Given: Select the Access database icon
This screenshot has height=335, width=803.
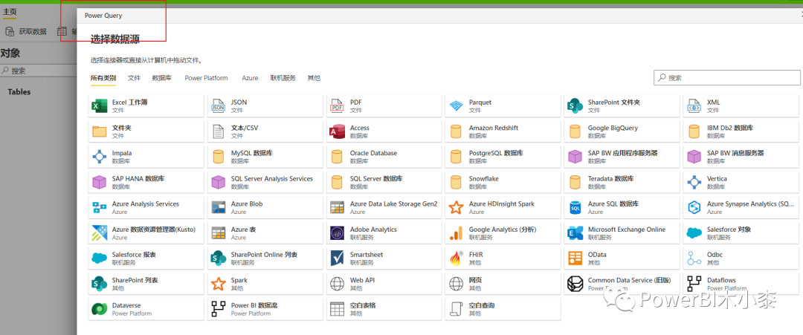Looking at the screenshot, I should point(337,131).
